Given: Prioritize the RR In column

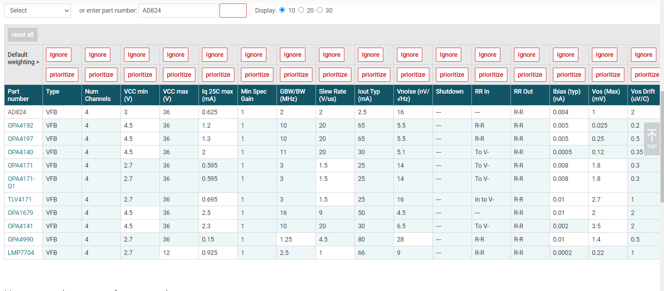Looking at the screenshot, I should point(491,75).
